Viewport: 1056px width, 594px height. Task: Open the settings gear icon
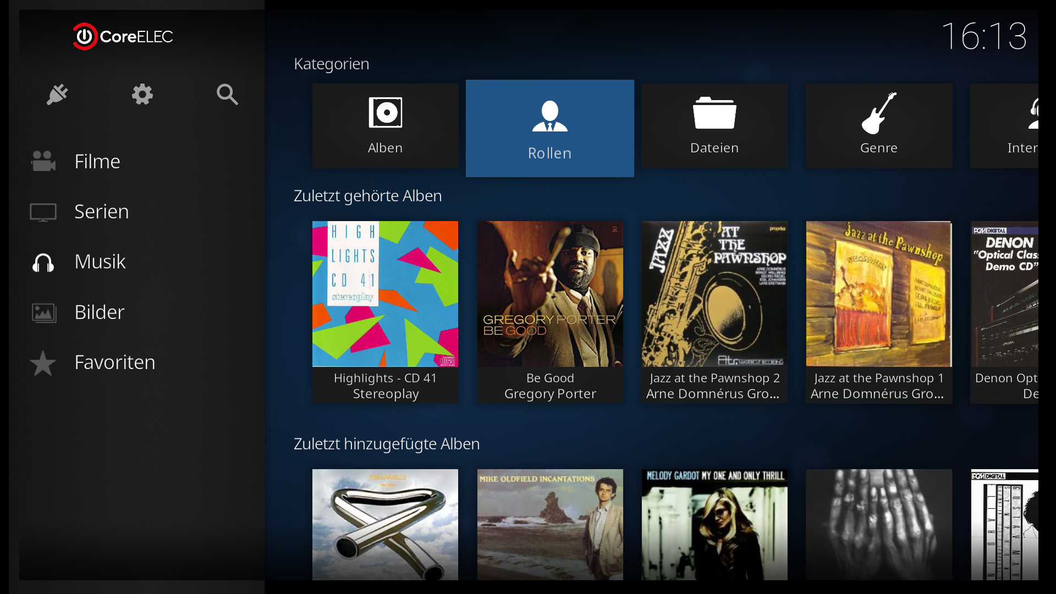[142, 95]
